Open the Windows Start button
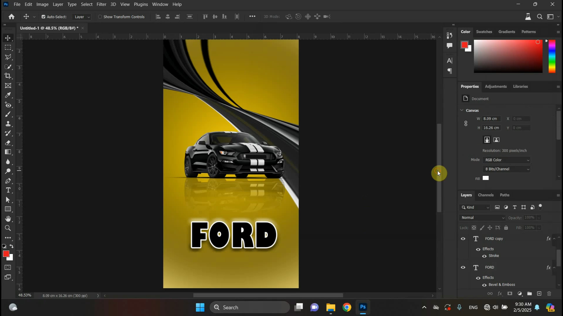The width and height of the screenshot is (563, 316). click(200, 308)
